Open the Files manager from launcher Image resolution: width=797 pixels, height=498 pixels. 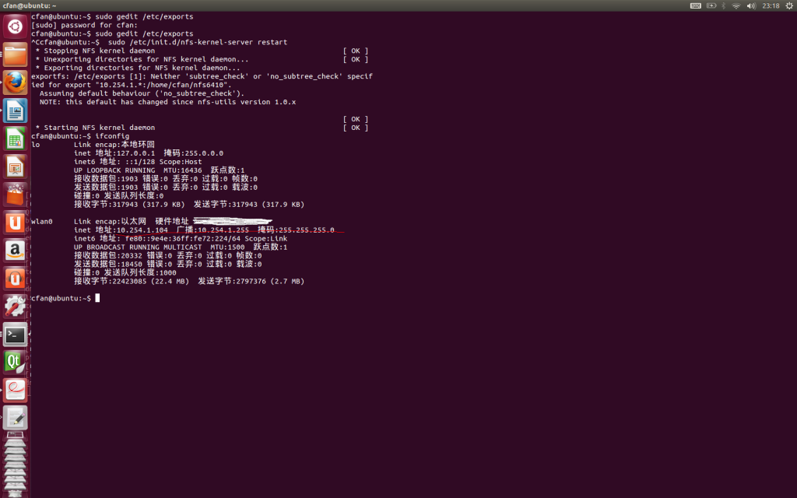16,54
